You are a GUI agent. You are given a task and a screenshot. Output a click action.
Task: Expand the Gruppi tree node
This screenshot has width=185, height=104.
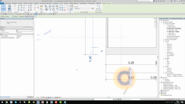click(x=160, y=94)
